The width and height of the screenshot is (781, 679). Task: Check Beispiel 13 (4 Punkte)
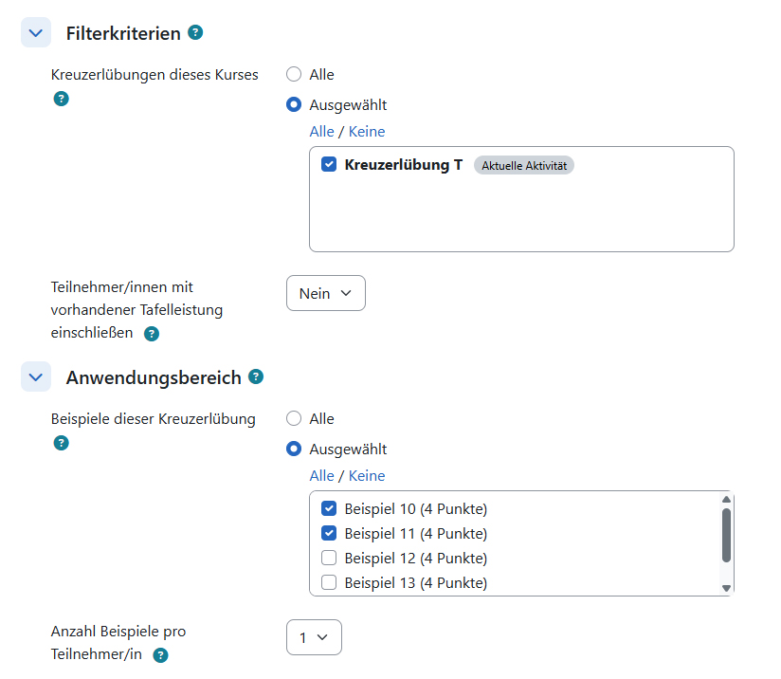pyautogui.click(x=329, y=582)
